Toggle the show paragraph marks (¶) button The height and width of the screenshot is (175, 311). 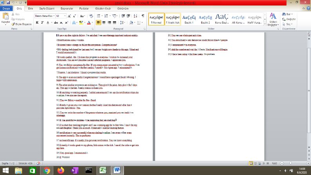coord(143,16)
